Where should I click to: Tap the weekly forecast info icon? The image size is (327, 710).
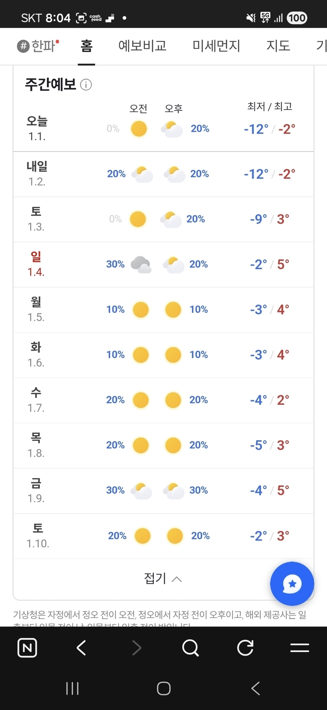[86, 85]
